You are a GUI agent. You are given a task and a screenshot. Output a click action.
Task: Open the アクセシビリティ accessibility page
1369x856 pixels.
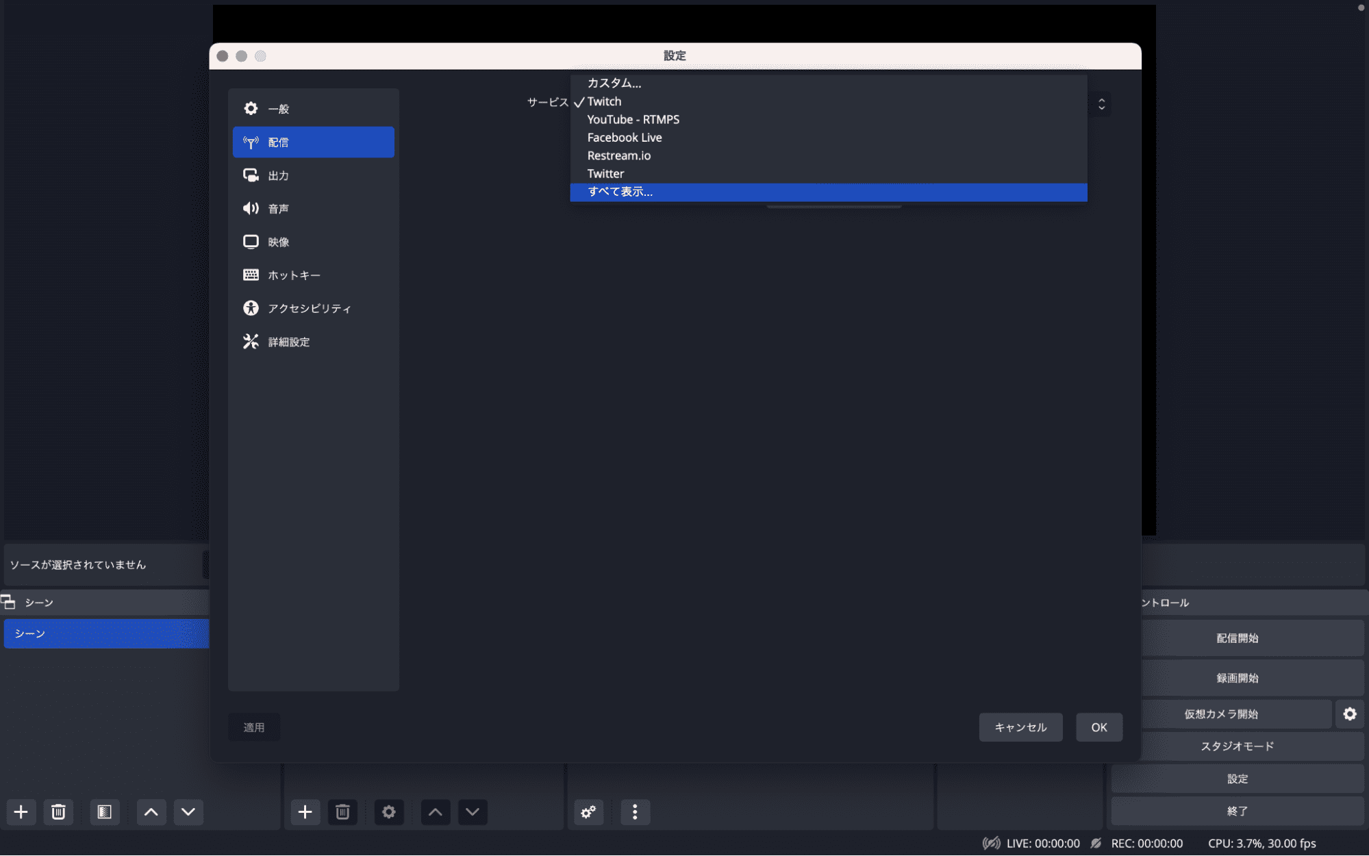[x=313, y=308]
